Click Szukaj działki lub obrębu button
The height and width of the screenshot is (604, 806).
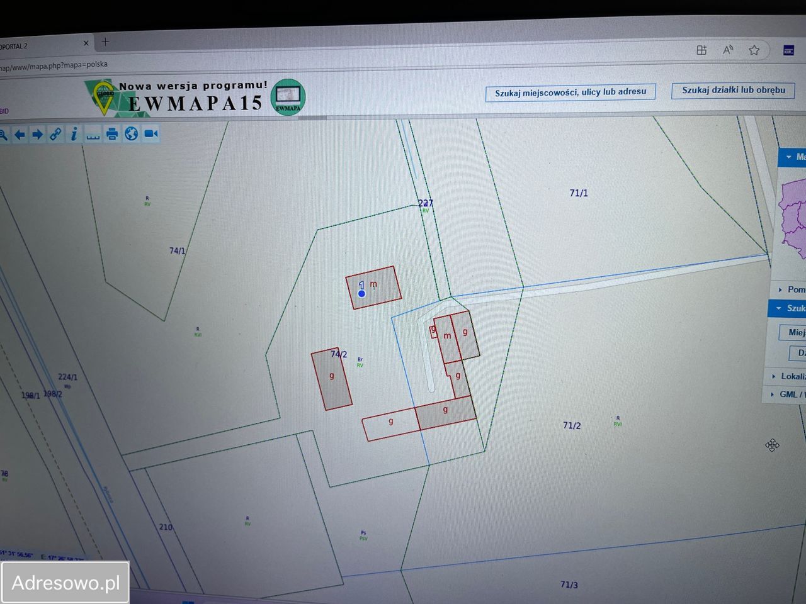click(x=733, y=91)
